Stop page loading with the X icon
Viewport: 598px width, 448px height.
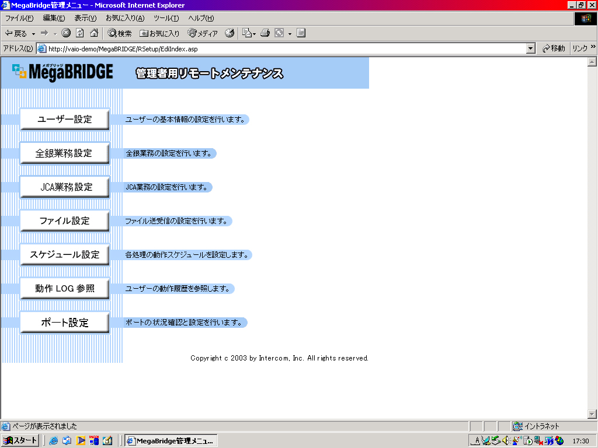pyautogui.click(x=66, y=33)
